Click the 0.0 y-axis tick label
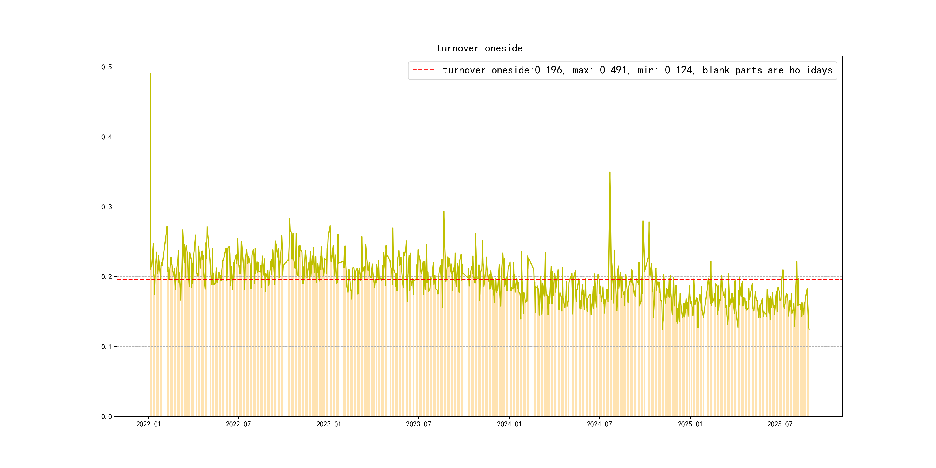This screenshot has width=936, height=468. tap(107, 417)
